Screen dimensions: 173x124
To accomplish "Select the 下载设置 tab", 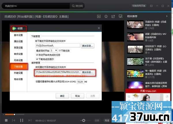I will point(18,66).
